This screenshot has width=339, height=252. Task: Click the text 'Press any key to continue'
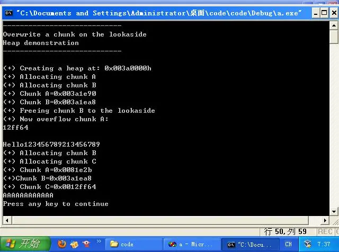click(56, 204)
